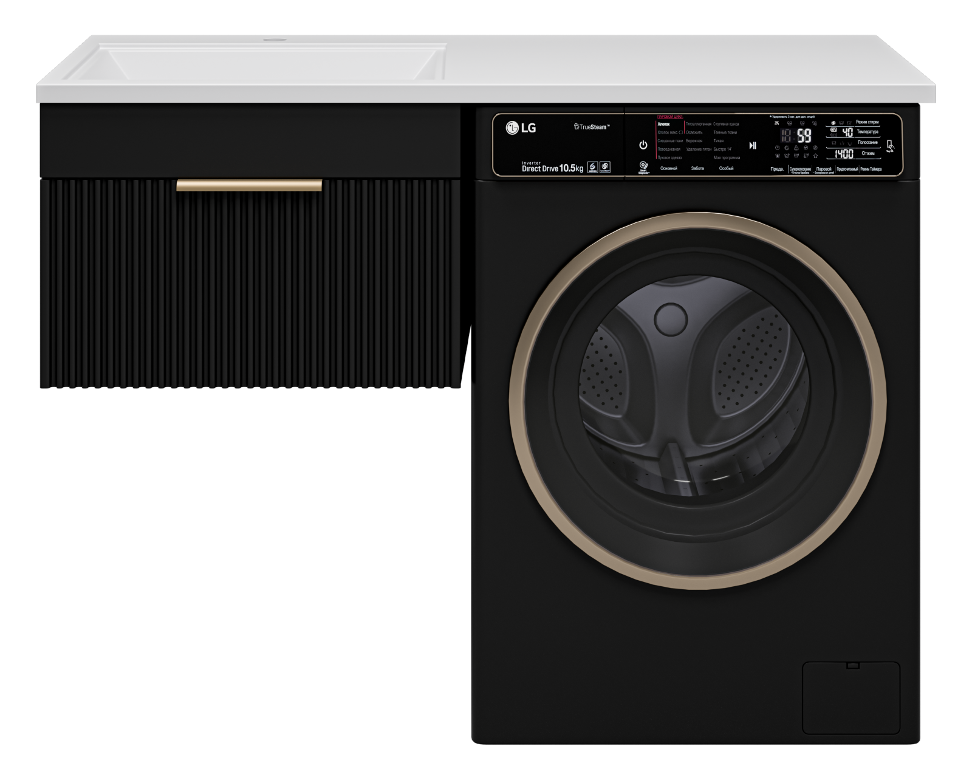Tap the clock icon below the timer

(x=778, y=148)
